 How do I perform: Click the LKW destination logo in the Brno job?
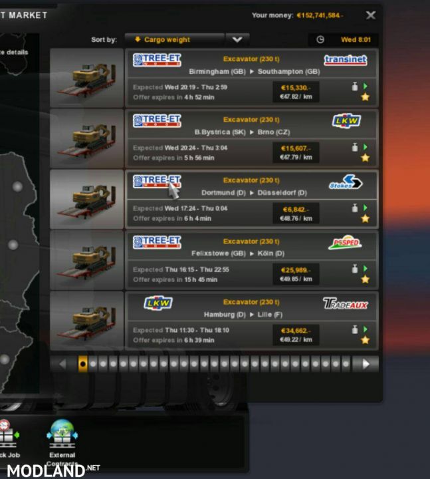click(346, 120)
